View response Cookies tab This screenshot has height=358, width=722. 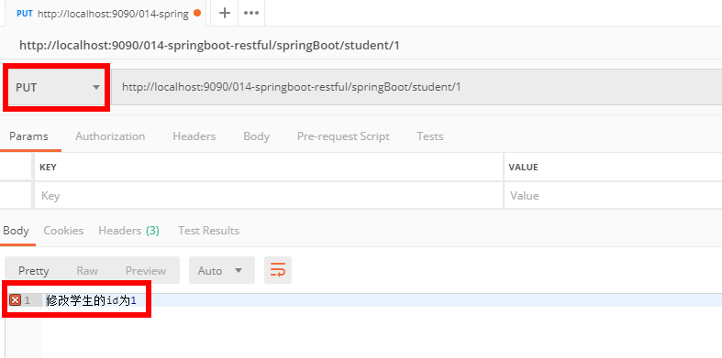point(63,230)
